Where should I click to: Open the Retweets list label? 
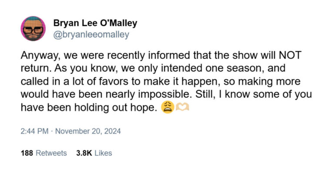(x=51, y=153)
